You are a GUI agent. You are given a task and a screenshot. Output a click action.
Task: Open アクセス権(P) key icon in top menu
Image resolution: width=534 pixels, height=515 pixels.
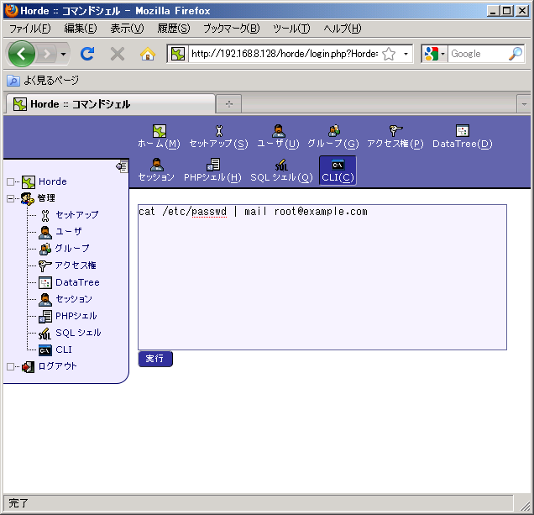point(395,131)
